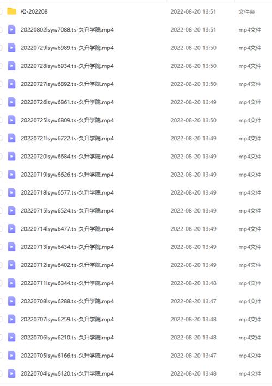Open file 20220721lsyw6722.ts-久升学院.mp4
The height and width of the screenshot is (386, 272).
point(67,138)
